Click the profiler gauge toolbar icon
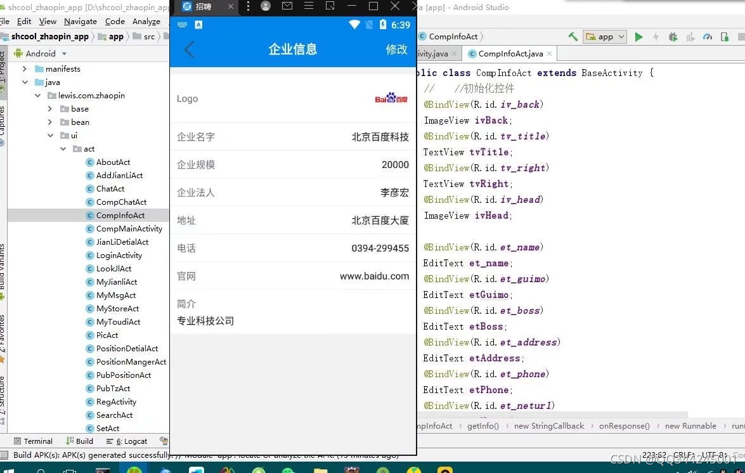This screenshot has height=473, width=745. (708, 37)
